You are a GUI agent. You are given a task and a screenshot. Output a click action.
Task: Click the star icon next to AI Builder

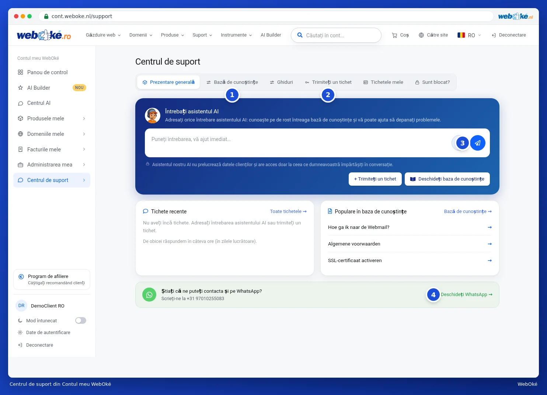(x=21, y=88)
